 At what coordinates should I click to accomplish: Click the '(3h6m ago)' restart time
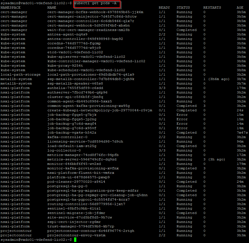point(219,79)
